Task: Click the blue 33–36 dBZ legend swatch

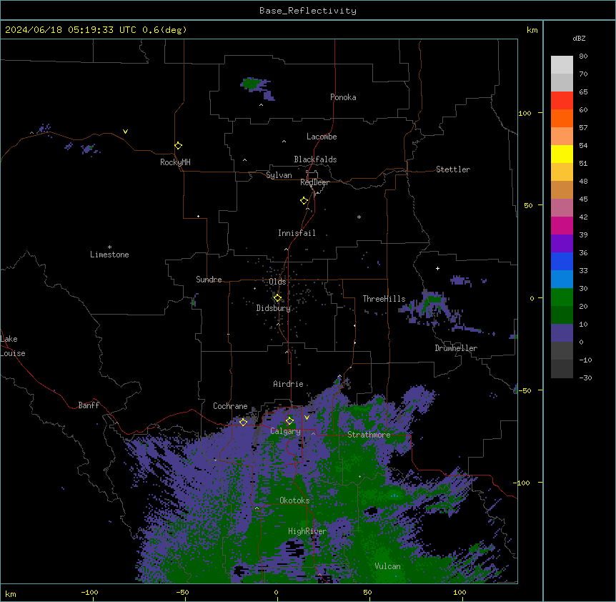Action: (562, 261)
